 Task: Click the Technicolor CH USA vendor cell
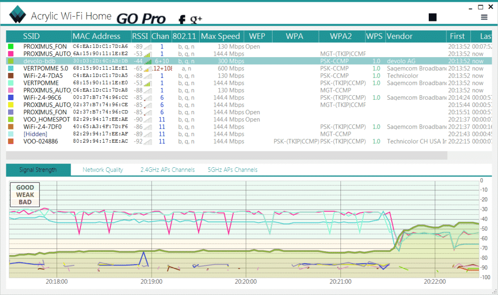[x=417, y=141]
